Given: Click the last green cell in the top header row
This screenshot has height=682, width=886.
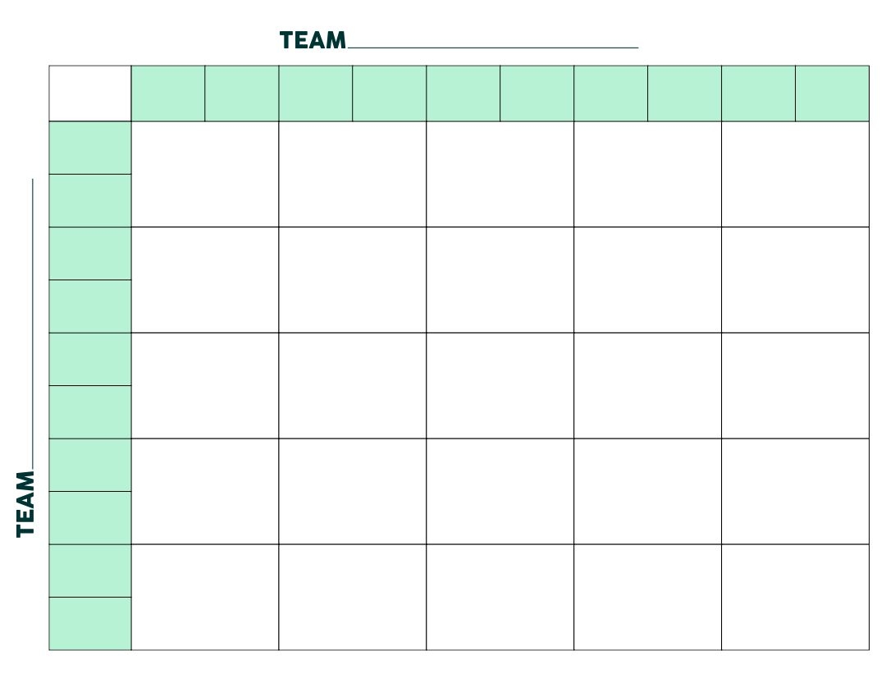Looking at the screenshot, I should point(832,93).
